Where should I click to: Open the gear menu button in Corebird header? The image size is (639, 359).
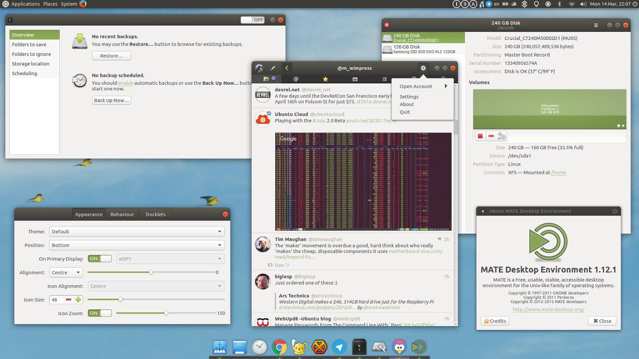423,68
